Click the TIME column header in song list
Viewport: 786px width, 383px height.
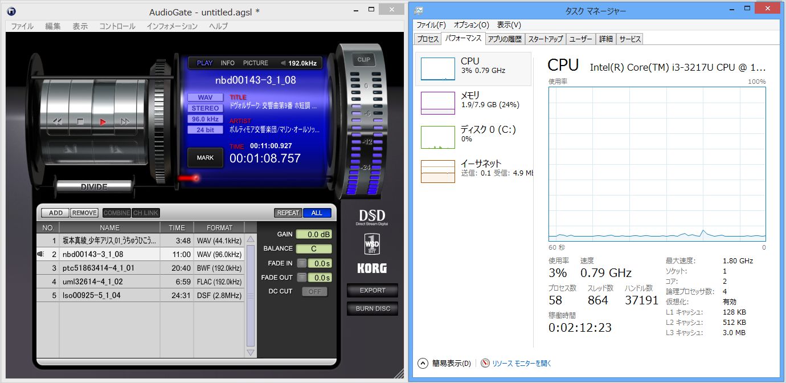click(x=177, y=227)
